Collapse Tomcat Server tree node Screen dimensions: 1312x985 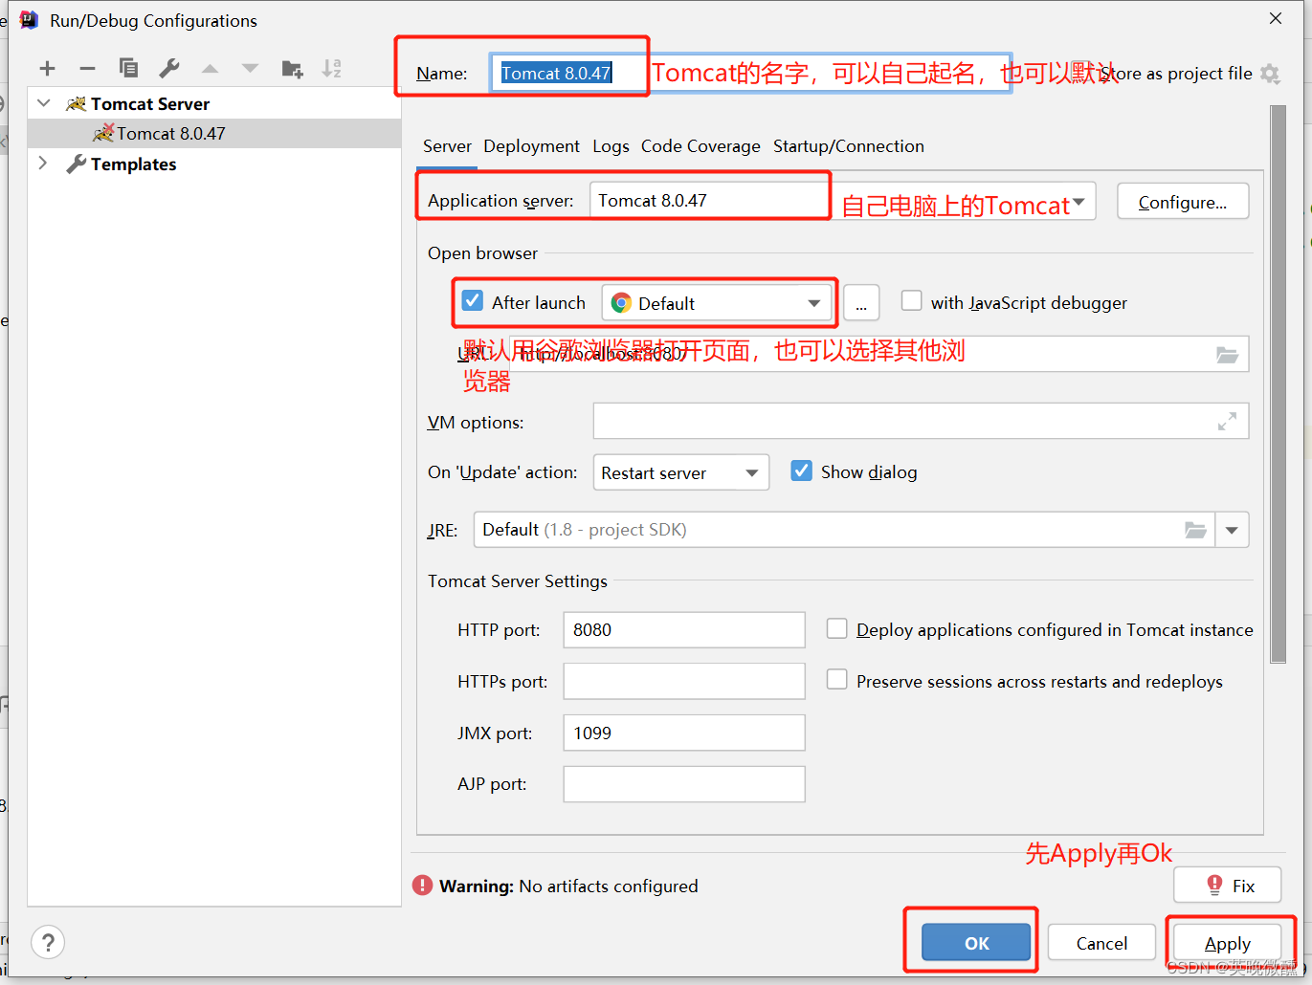click(x=44, y=102)
